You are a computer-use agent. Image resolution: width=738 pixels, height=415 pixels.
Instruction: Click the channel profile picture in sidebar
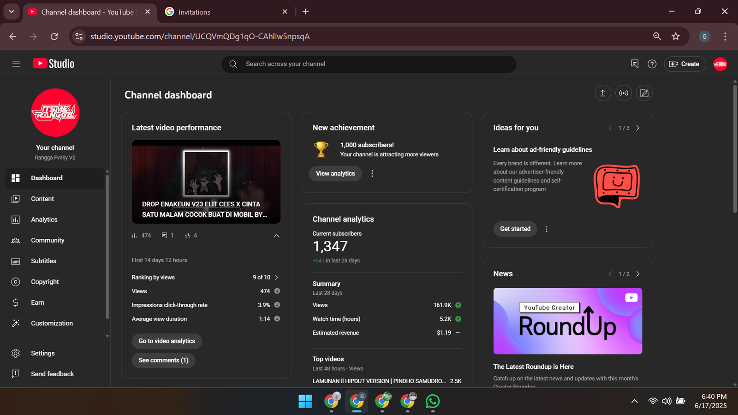[x=55, y=113]
